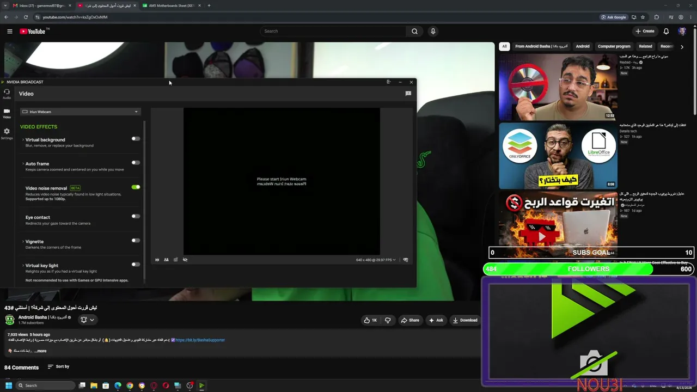697x392 pixels.
Task: Select the All filter chip
Action: pos(504,46)
